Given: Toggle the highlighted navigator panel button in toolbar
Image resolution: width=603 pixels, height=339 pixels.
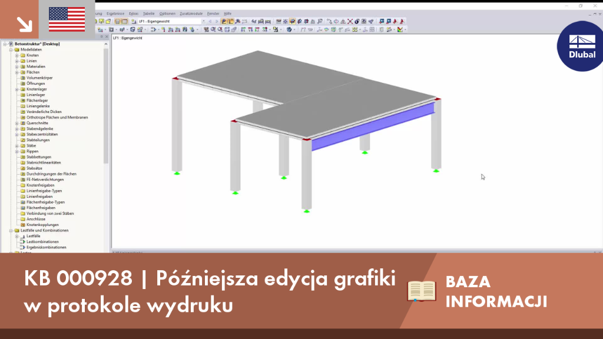Looking at the screenshot, I should point(118,22).
